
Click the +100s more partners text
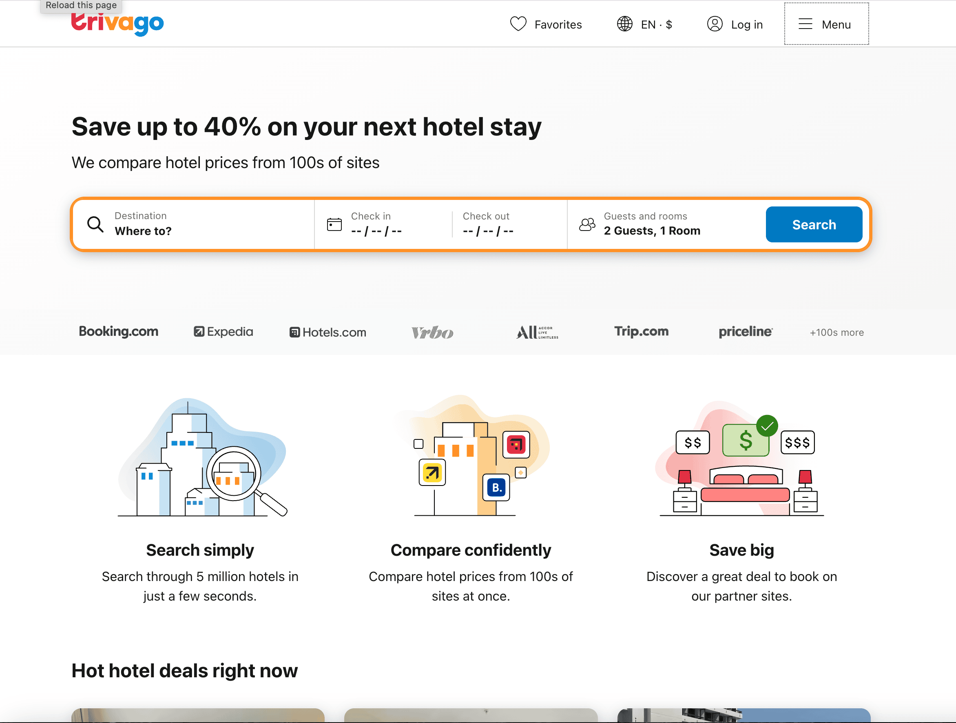pyautogui.click(x=836, y=333)
